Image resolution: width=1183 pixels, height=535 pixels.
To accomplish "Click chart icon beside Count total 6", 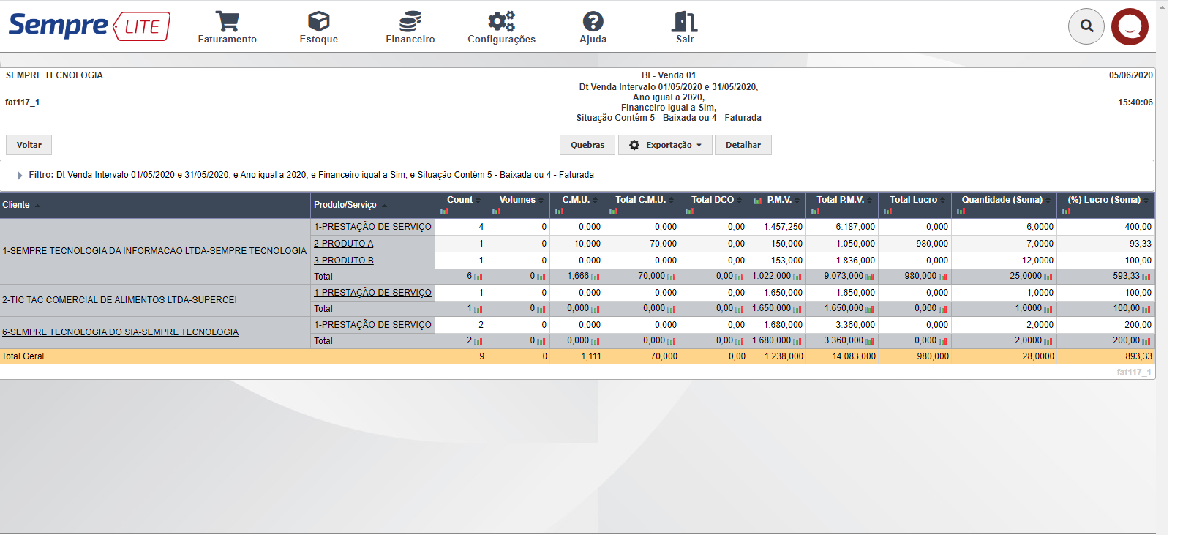I will point(478,277).
